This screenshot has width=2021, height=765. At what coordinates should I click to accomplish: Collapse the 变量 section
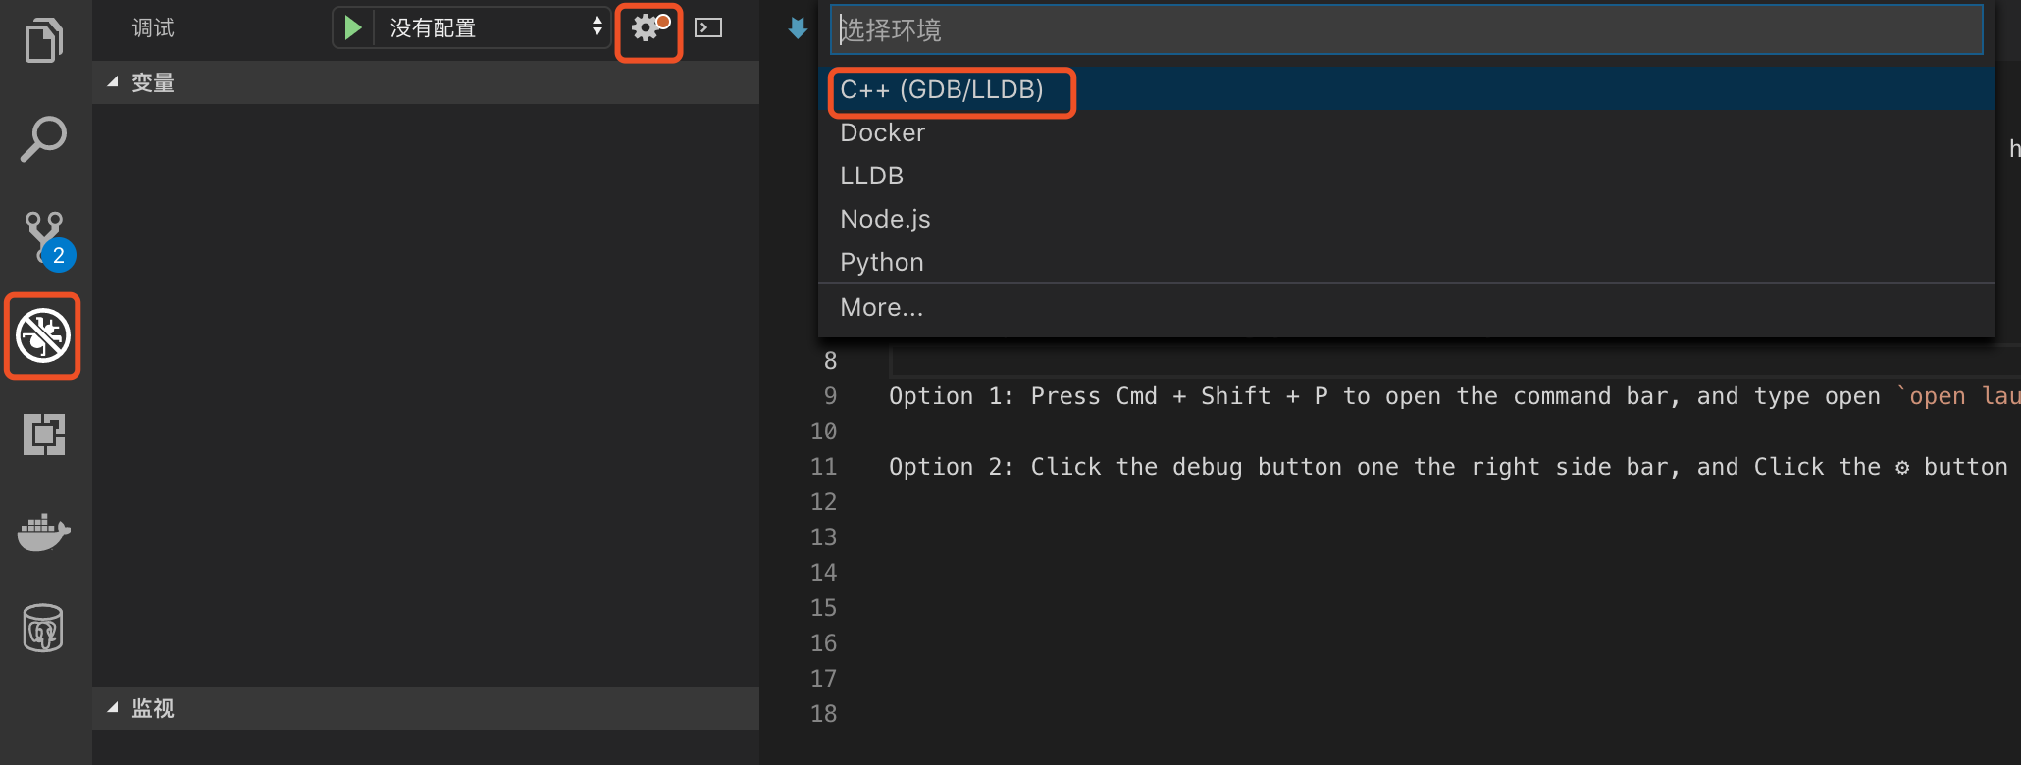pos(426,82)
